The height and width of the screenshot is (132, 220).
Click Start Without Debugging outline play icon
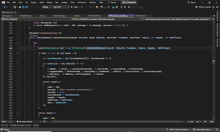coord(82,7)
